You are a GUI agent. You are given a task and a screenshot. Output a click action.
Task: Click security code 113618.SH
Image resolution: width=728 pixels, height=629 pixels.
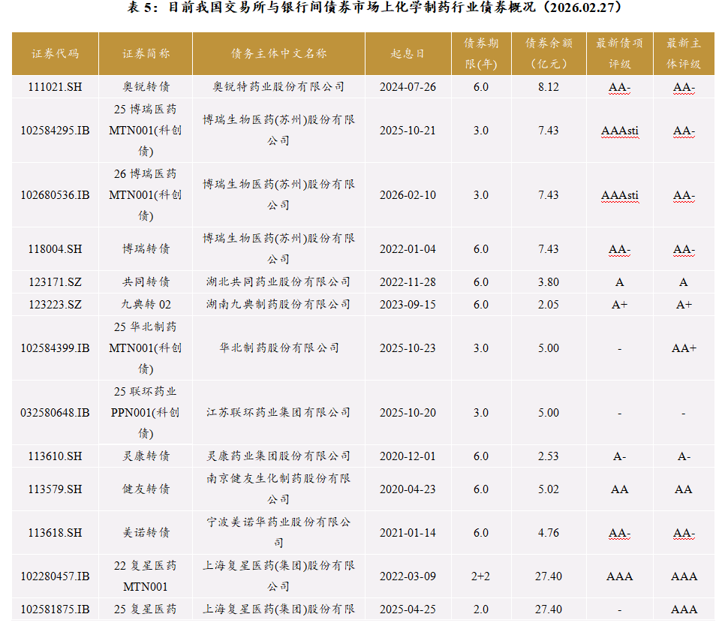56,533
